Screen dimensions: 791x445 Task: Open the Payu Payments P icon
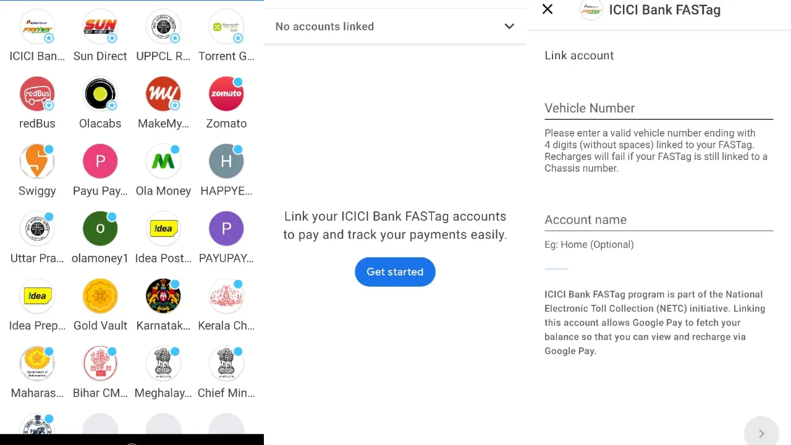tap(100, 161)
